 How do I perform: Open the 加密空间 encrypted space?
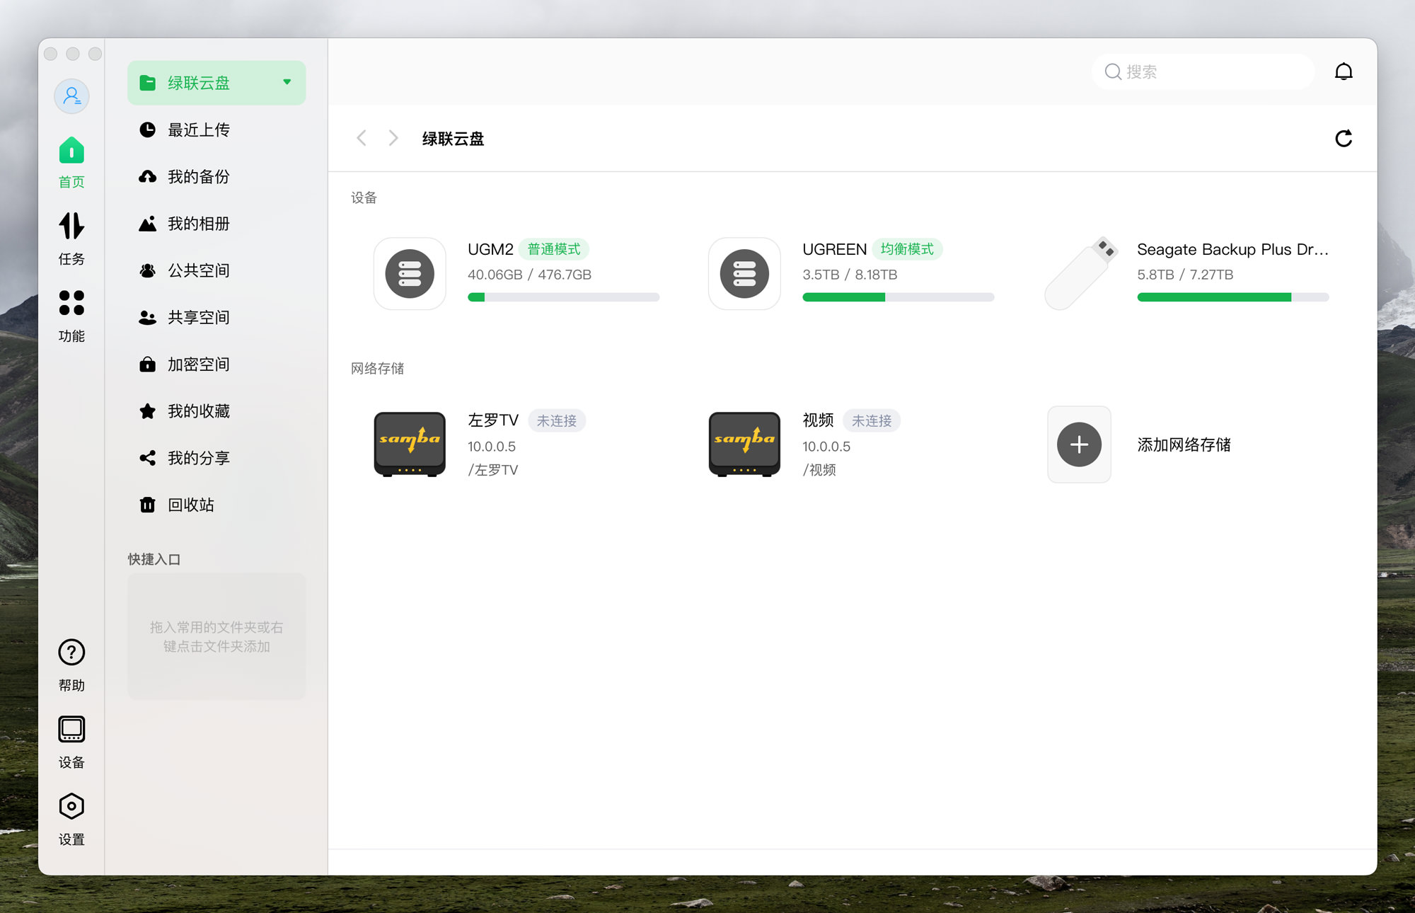(x=199, y=364)
